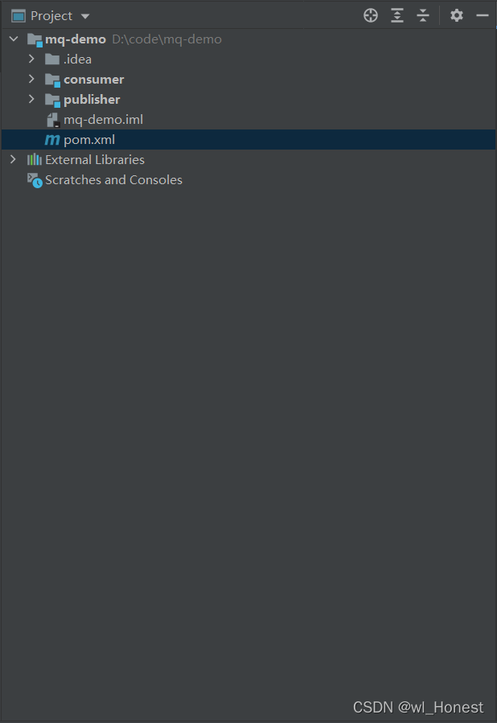The height and width of the screenshot is (723, 497).
Task: Click the Scratches and Consoles icon
Action: click(35, 180)
